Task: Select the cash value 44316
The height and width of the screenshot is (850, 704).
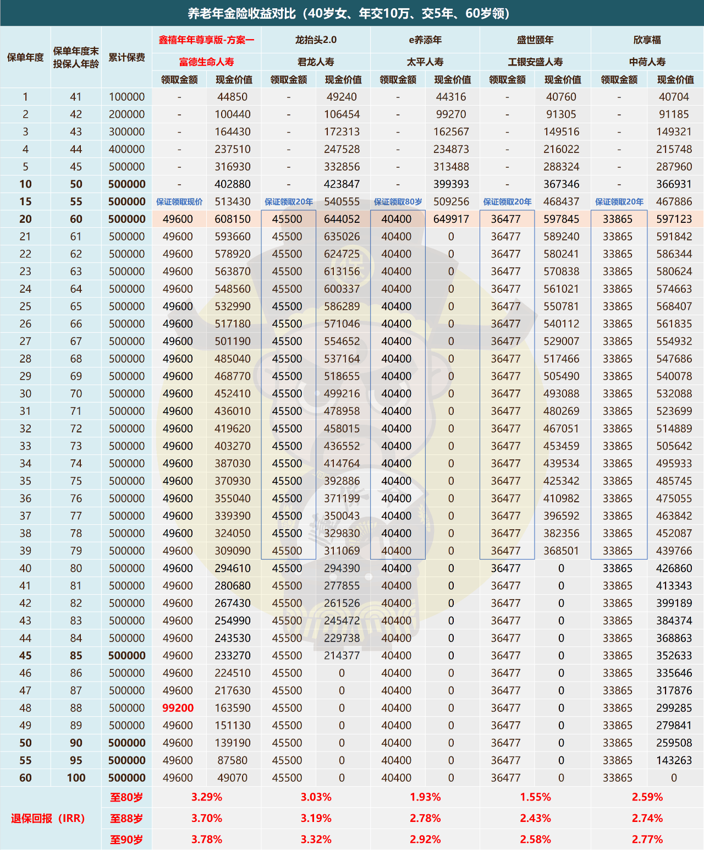Action: click(x=451, y=97)
